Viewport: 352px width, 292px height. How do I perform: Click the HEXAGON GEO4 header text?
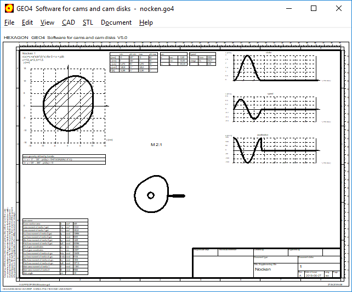tap(65, 37)
